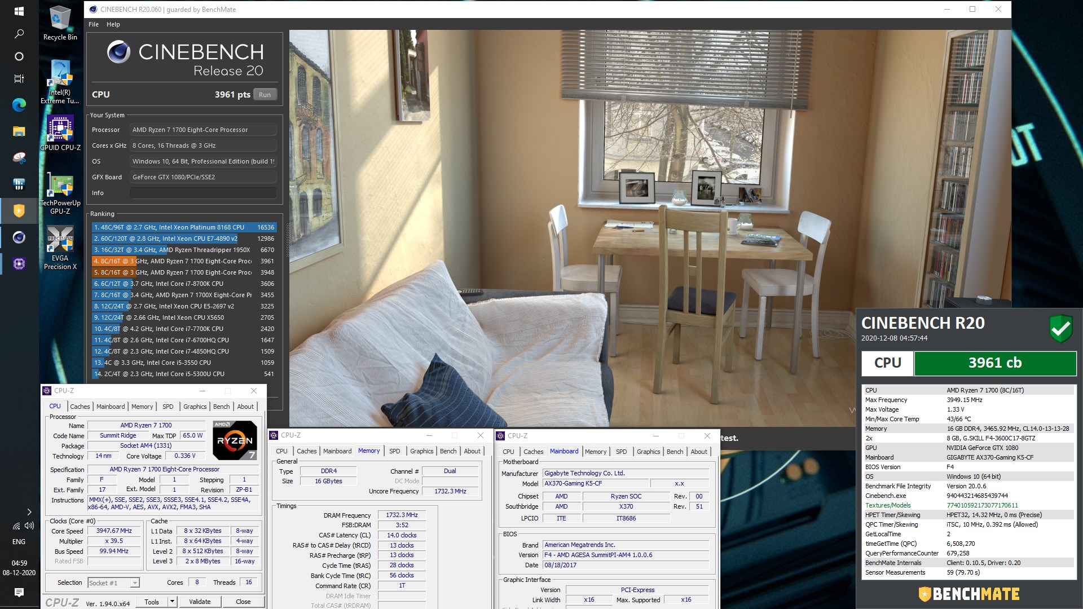Select the BenchMate shield taskbar icon

coord(19,211)
